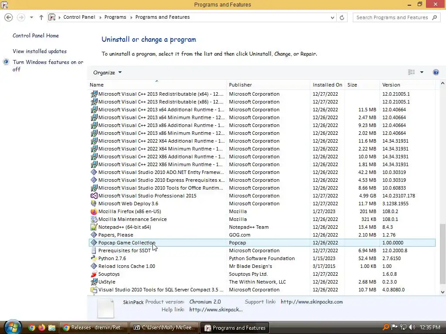Expand the arrow after Control Panel breadcrumb
Screen dimensions: 446x334
[100, 17]
